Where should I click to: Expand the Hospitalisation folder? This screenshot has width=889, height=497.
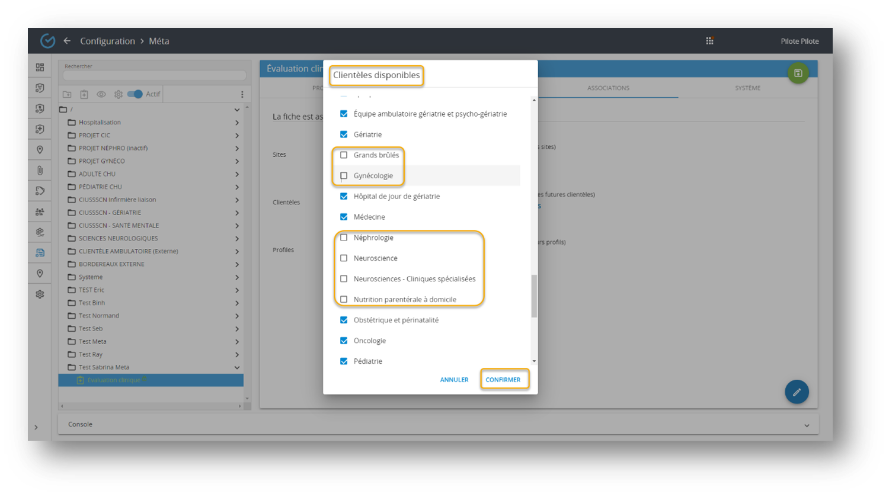(237, 123)
